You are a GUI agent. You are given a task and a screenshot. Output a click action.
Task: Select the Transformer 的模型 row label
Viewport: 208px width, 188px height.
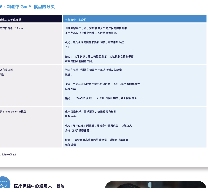pos(14,112)
